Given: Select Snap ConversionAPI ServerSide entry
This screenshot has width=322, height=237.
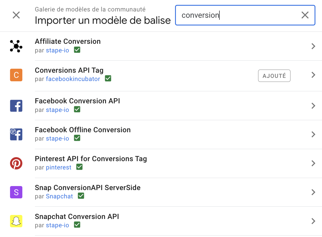Looking at the screenshot, I should coord(88,188).
